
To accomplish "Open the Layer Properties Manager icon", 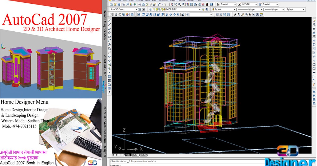I will 150,9.
